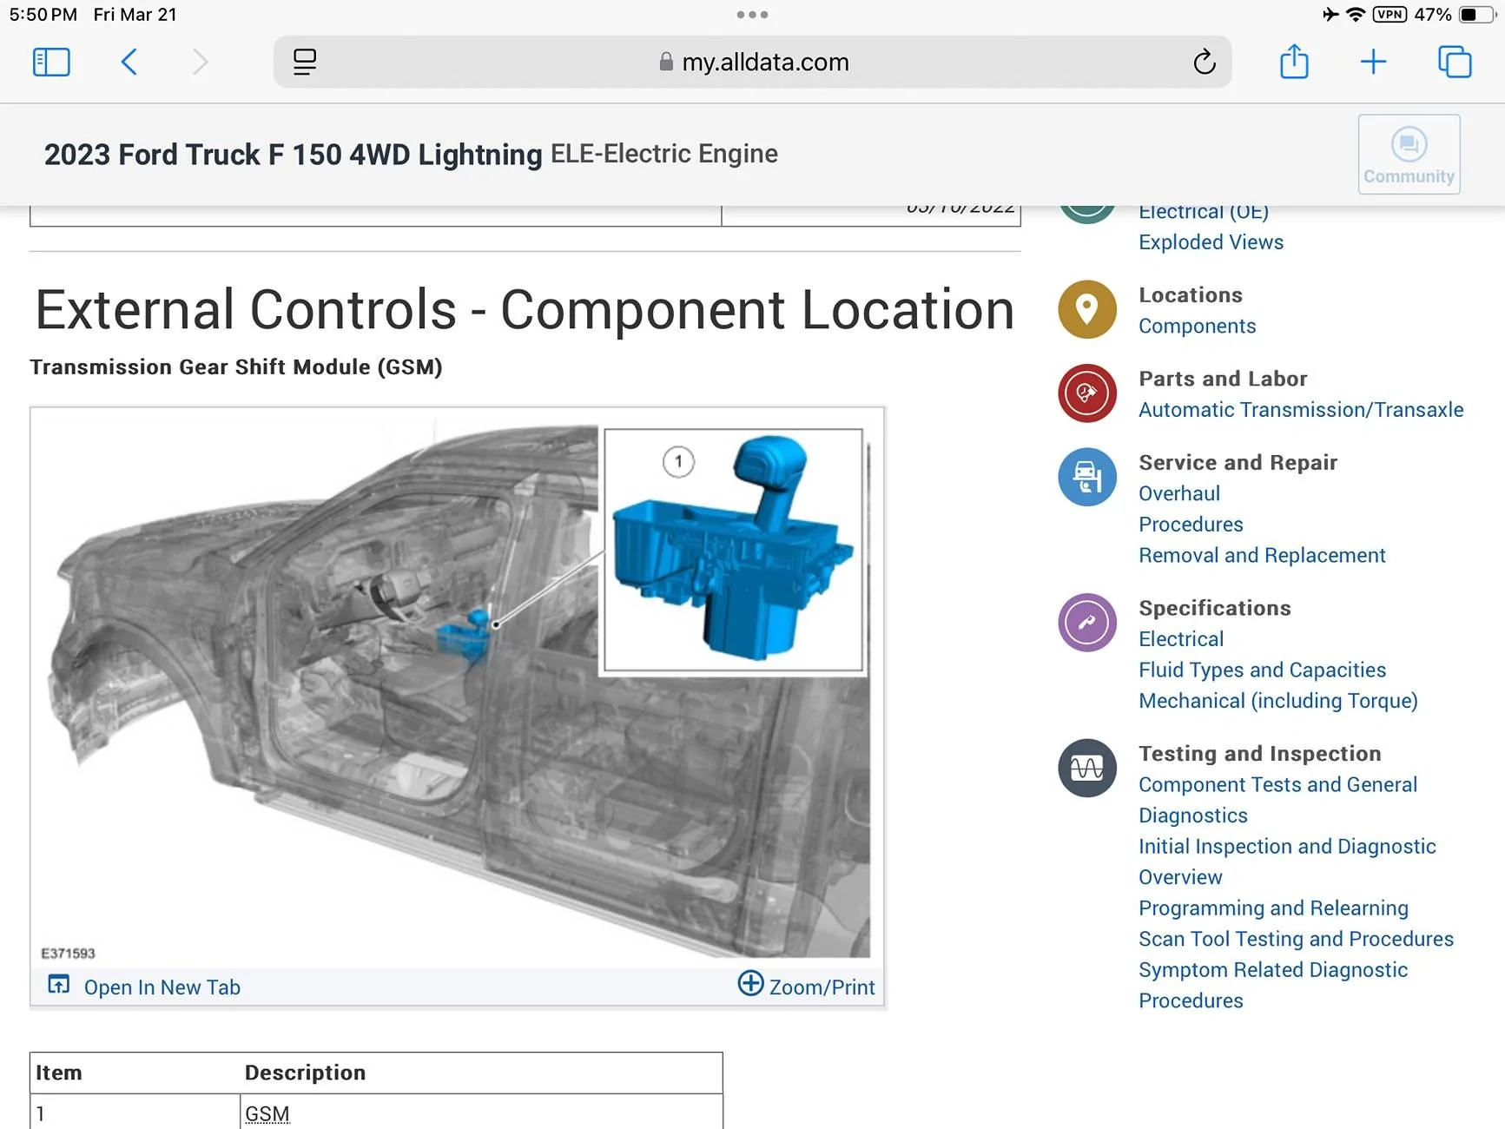Image resolution: width=1505 pixels, height=1129 pixels.
Task: Click the External Controls - Component Location heading
Action: 525,310
